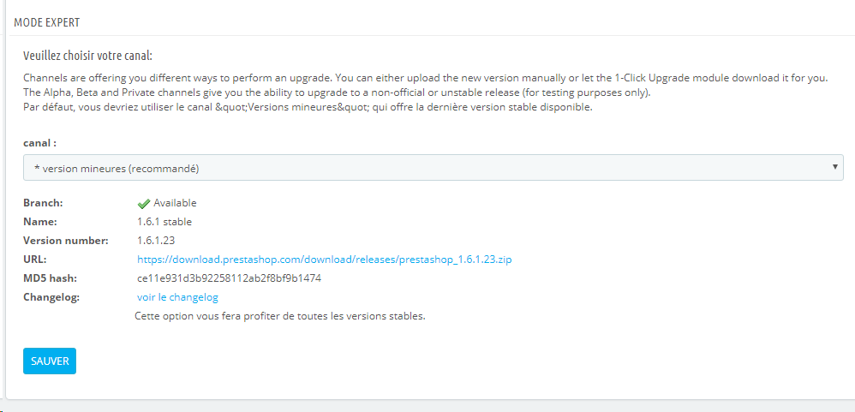Open the prestashop_1.6.1.23.zip download link
This screenshot has width=855, height=412.
point(324,259)
